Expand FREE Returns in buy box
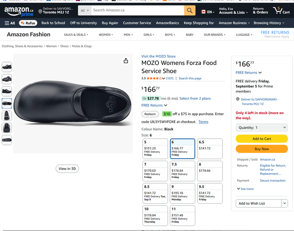The image size is (294, 231). 249,73
